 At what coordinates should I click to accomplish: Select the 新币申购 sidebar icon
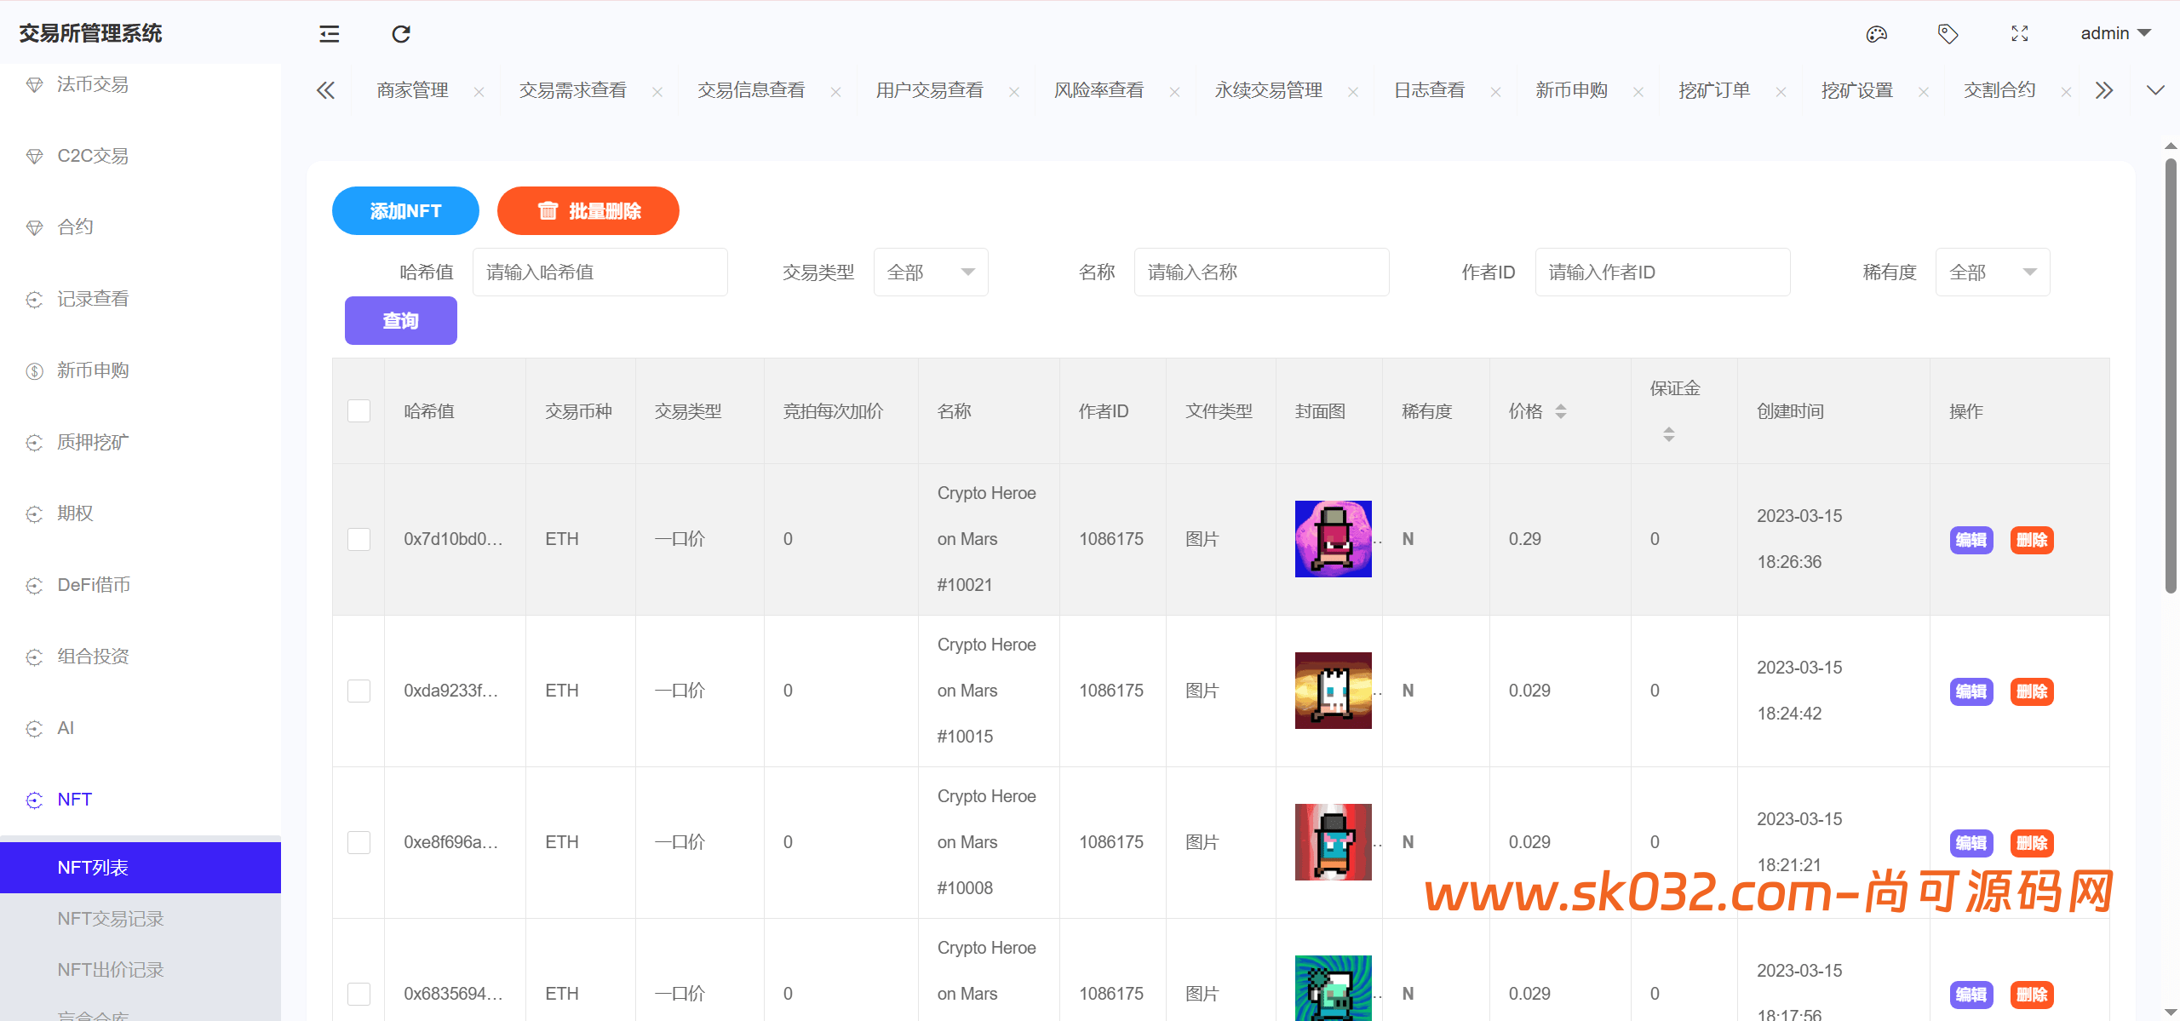pos(34,370)
